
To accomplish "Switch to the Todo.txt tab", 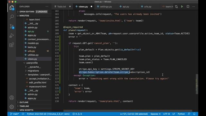I will click(x=62, y=6).
